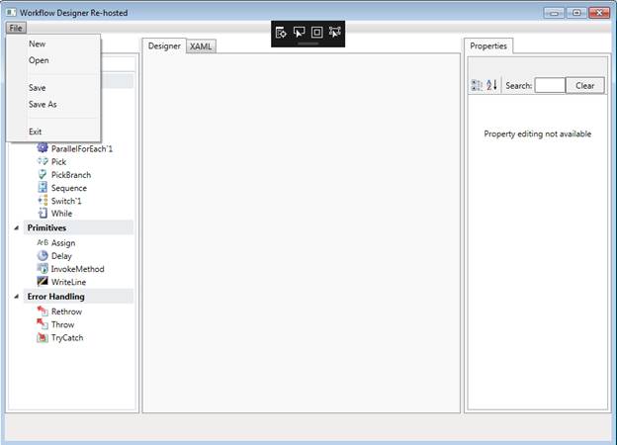Toggle display layout adorners icon
The height and width of the screenshot is (445, 617).
(316, 33)
